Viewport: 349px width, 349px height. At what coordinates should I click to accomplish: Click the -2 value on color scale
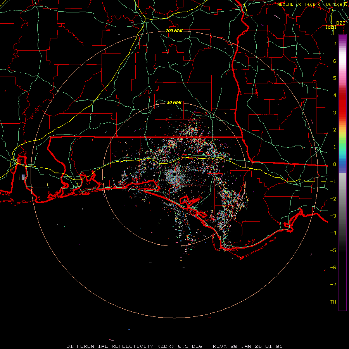coord(333,199)
